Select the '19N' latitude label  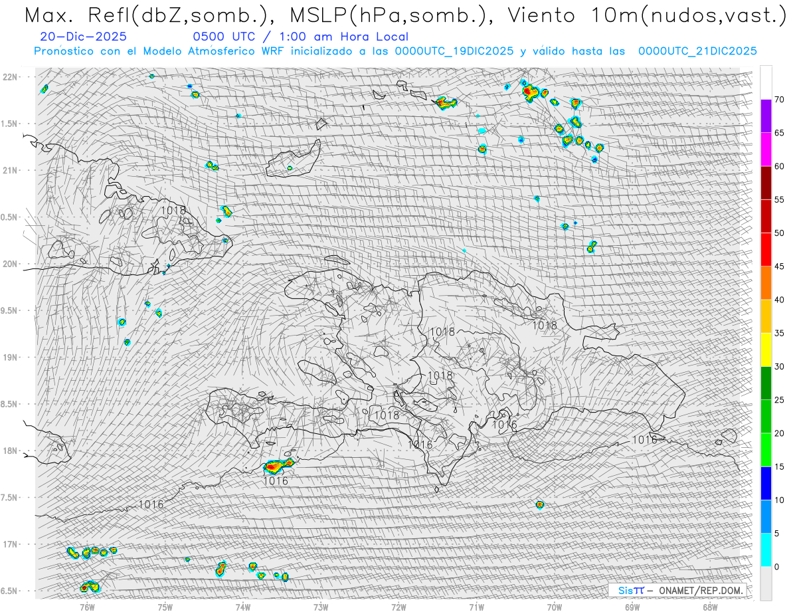click(10, 357)
